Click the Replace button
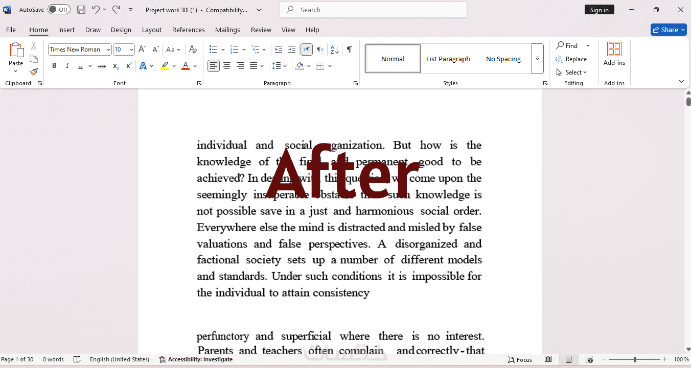The width and height of the screenshot is (691, 368). pos(571,59)
